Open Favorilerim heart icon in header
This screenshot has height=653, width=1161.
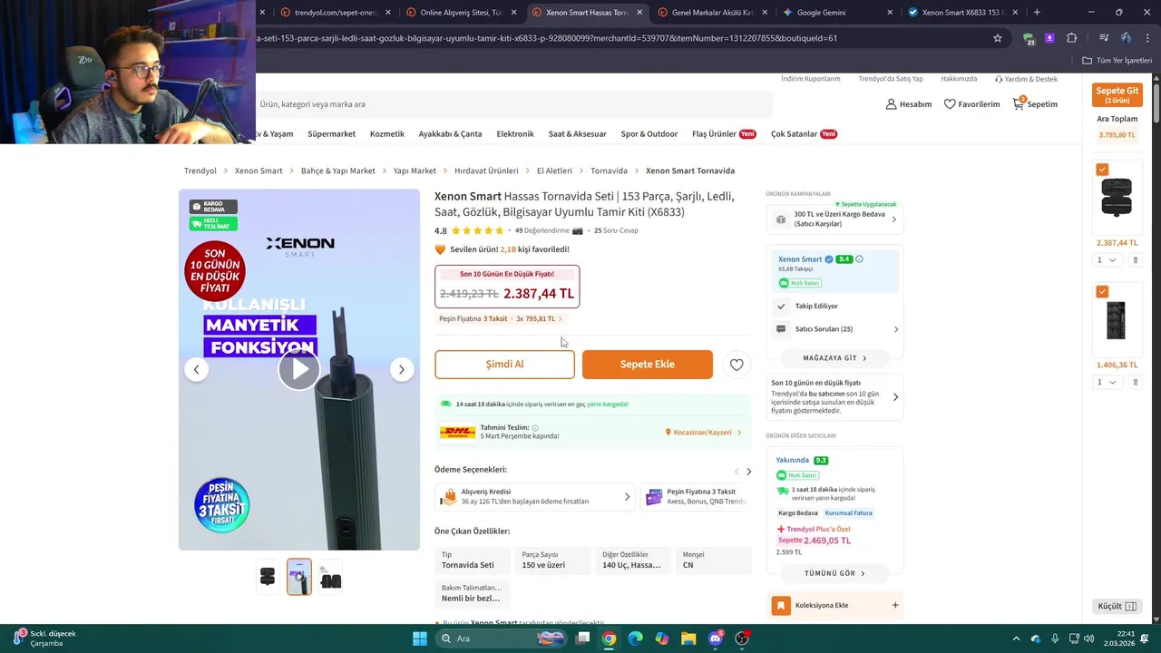click(x=971, y=103)
